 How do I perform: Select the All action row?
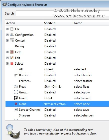pyautogui.click(x=57, y=69)
